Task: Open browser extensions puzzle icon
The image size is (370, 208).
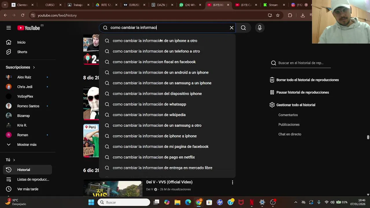Action: click(290, 15)
